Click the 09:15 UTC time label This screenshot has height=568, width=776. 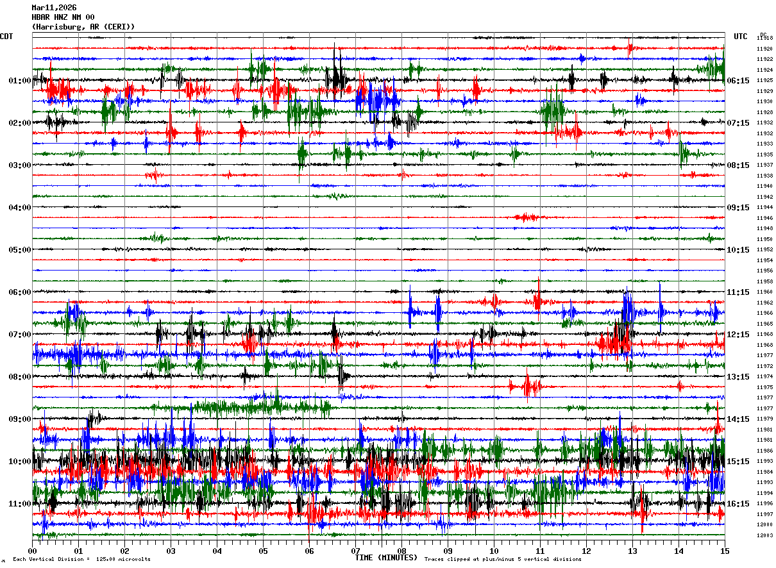(x=739, y=208)
